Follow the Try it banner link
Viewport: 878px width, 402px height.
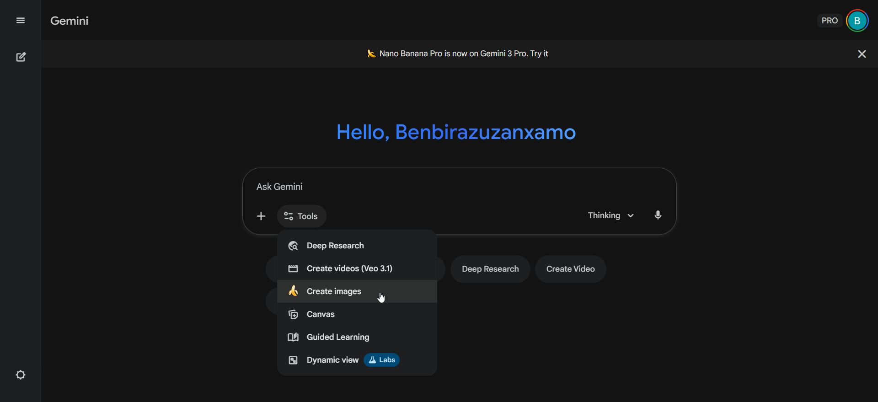[539, 54]
